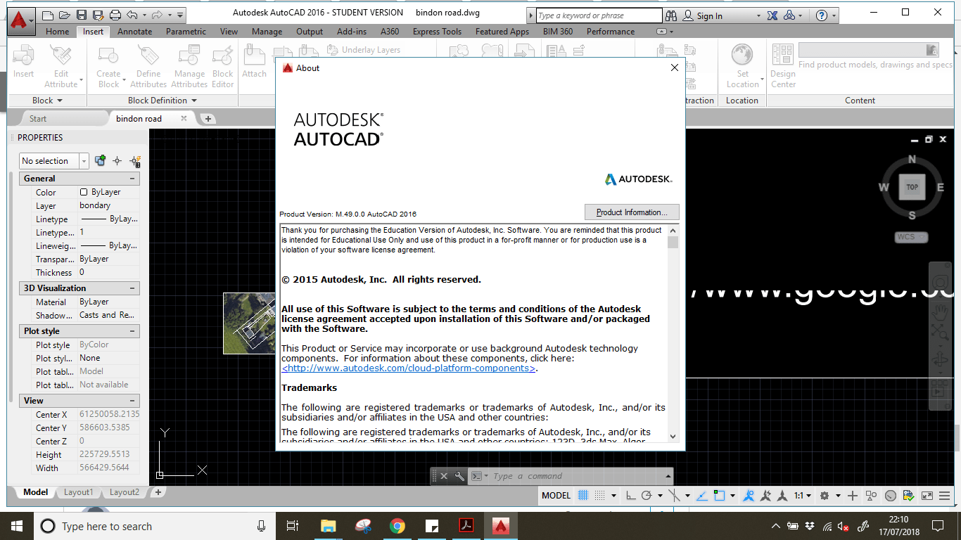This screenshot has width=961, height=540.
Task: Click the Plot printer icon in quick access toolbar
Action: click(114, 14)
